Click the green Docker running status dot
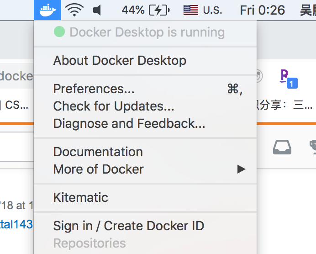Viewport: 316px width, 254px height. coord(59,32)
